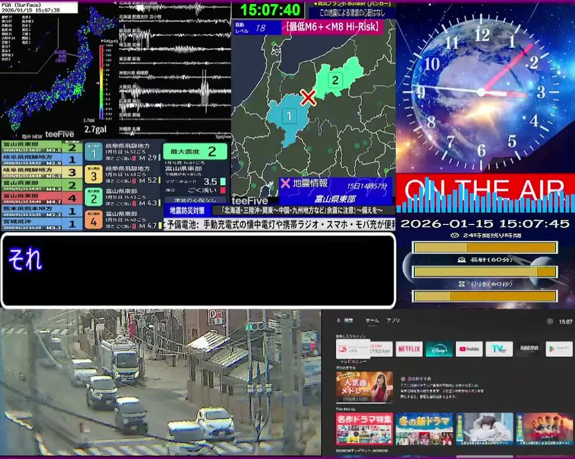The height and width of the screenshot is (459, 575).
Task: Launch the TVer app tile
Action: [x=499, y=349]
